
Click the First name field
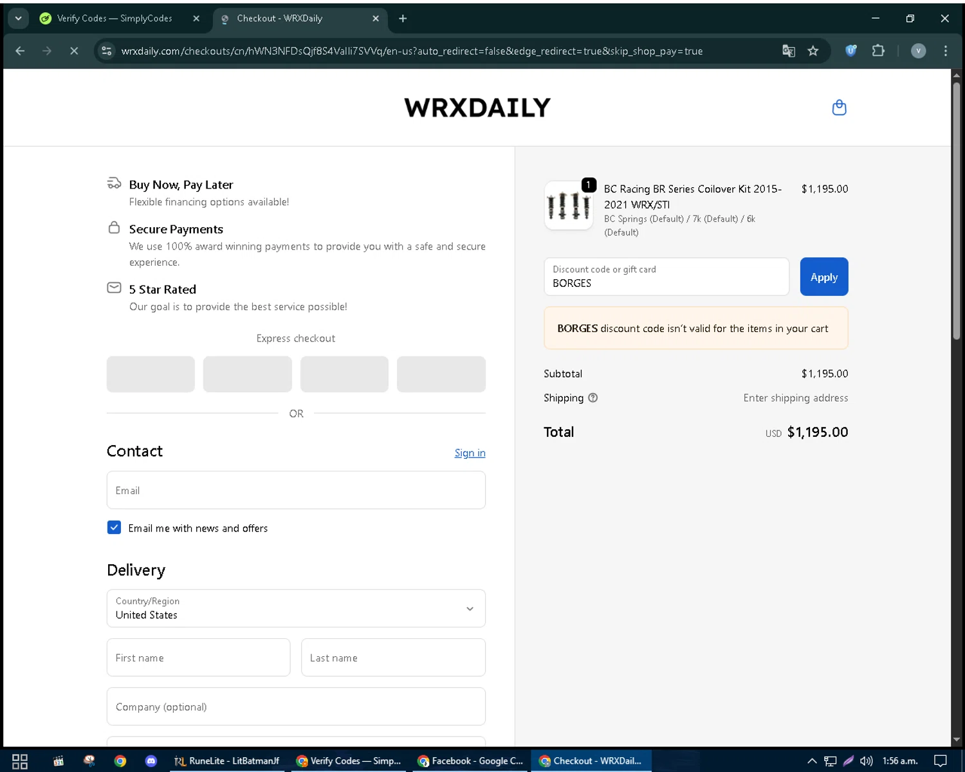pos(198,657)
